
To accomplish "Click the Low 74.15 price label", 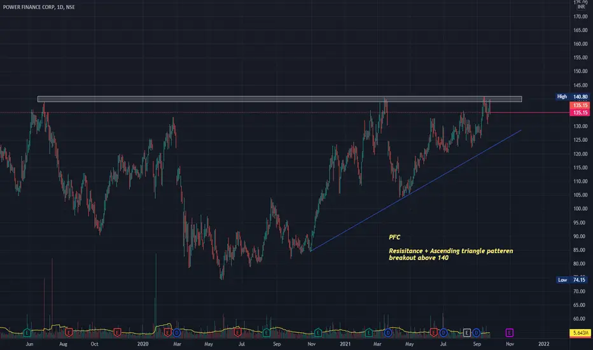I will coord(572,280).
